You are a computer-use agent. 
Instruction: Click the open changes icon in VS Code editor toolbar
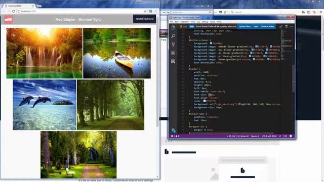tap(281, 26)
